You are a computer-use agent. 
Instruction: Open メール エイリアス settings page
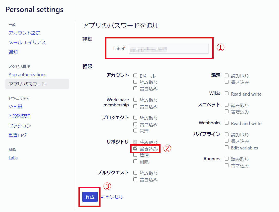[x=27, y=43]
